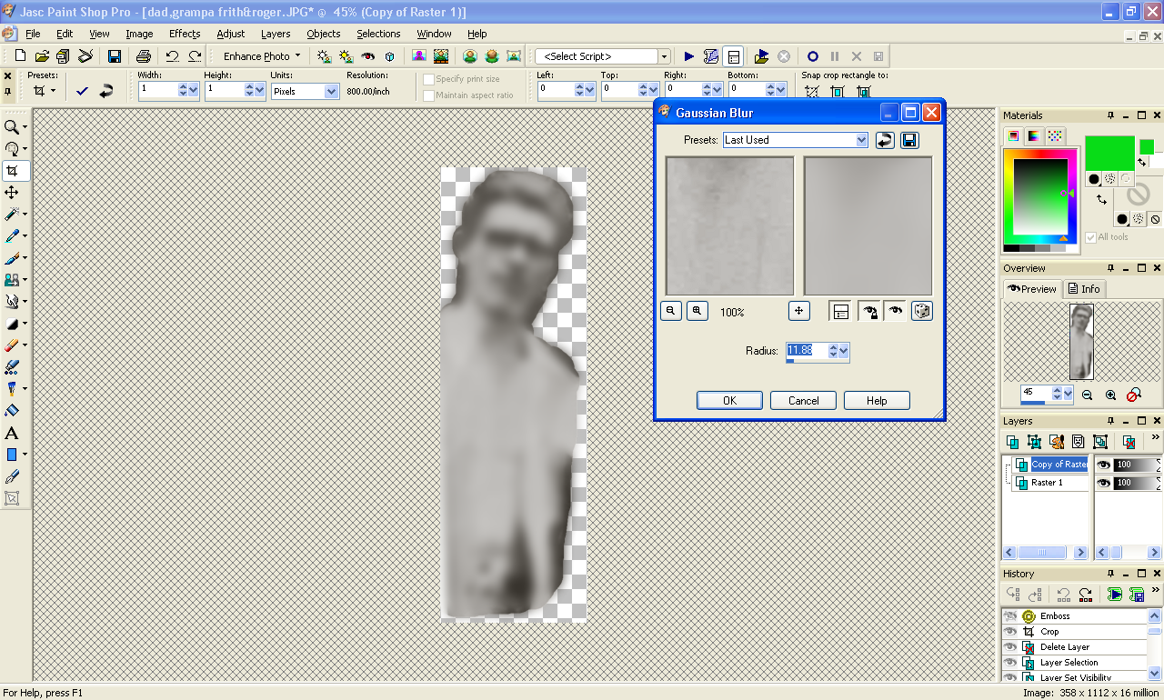Toggle the Emboss history step eye
The width and height of the screenshot is (1164, 700).
[x=1009, y=616]
